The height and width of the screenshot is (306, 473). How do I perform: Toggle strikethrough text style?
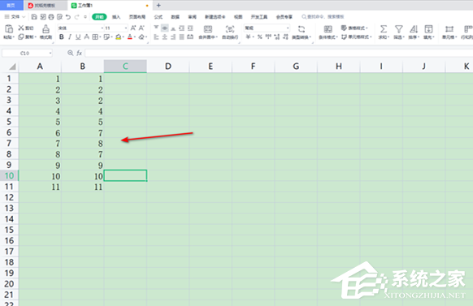87,37
